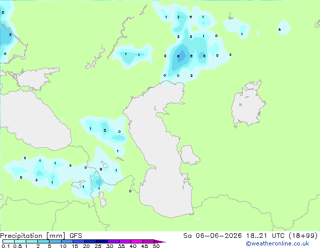Click legend swatch between 30 and 35

[114, 241]
